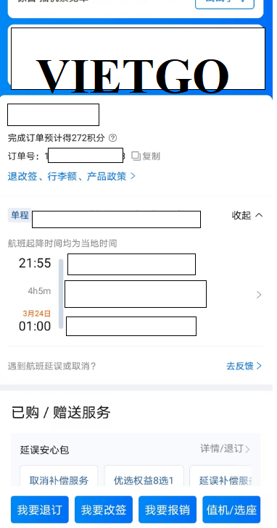The width and height of the screenshot is (277, 528).
Task: Copy the order number with 复制 icon
Action: (x=146, y=156)
